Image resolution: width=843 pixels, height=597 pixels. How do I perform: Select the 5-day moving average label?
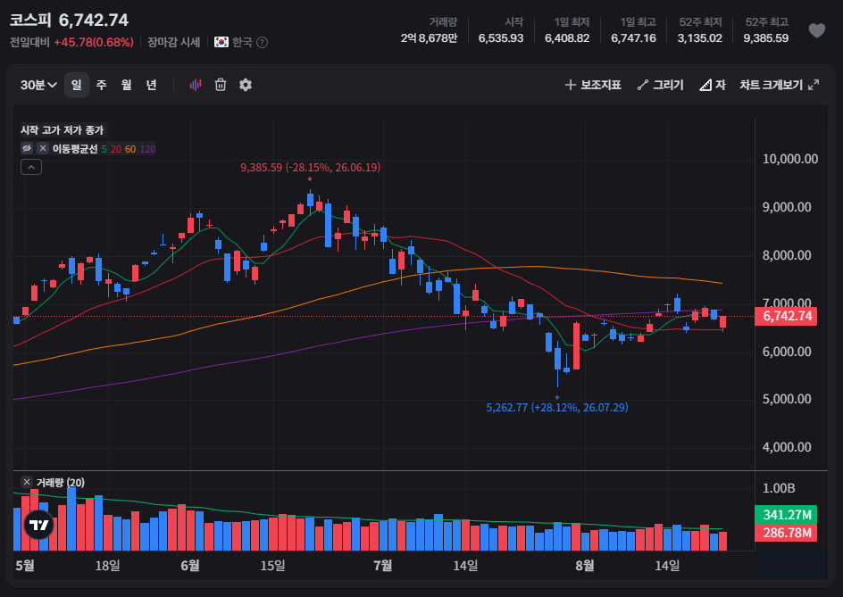[104, 149]
